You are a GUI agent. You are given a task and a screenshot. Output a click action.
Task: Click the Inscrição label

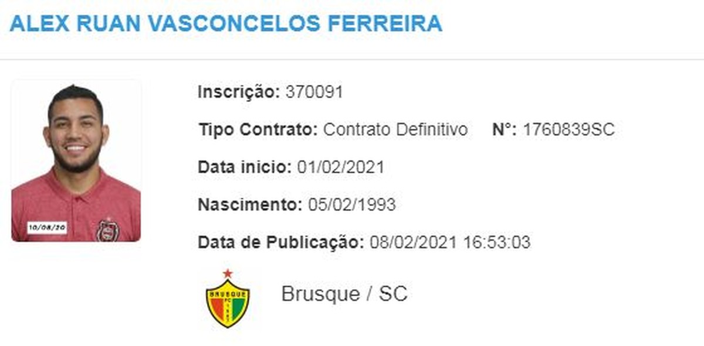239,92
